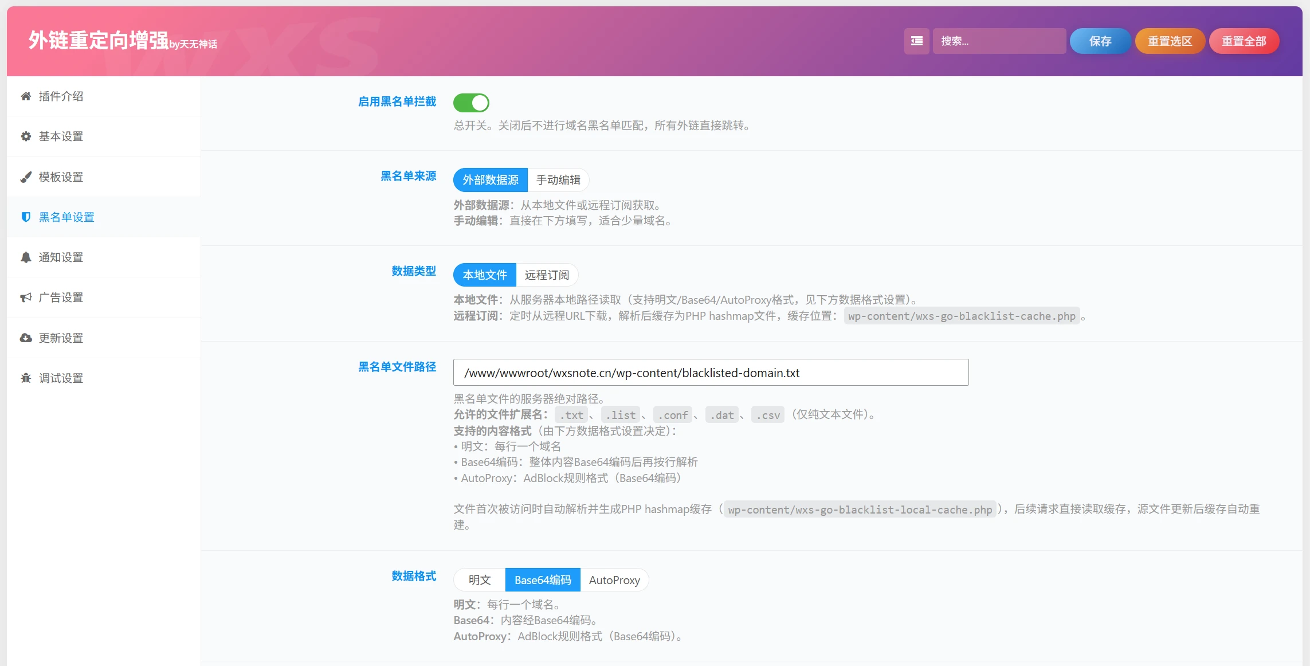The height and width of the screenshot is (666, 1310).
Task: Click the 数据格式 field label
Action: (x=414, y=576)
